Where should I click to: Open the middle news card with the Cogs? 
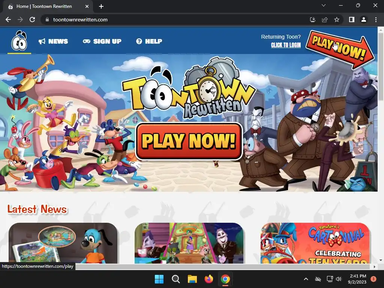[189, 243]
